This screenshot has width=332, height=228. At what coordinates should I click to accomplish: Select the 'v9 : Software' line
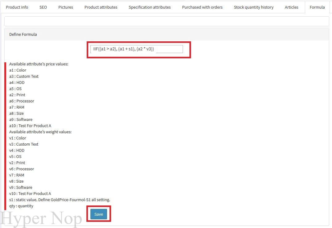(21, 187)
